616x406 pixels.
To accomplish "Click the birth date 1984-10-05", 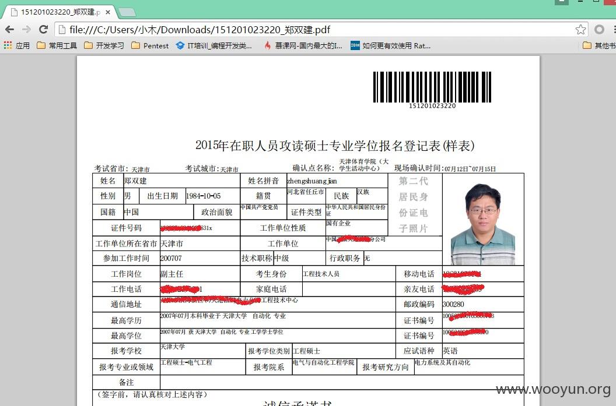I will point(204,196).
